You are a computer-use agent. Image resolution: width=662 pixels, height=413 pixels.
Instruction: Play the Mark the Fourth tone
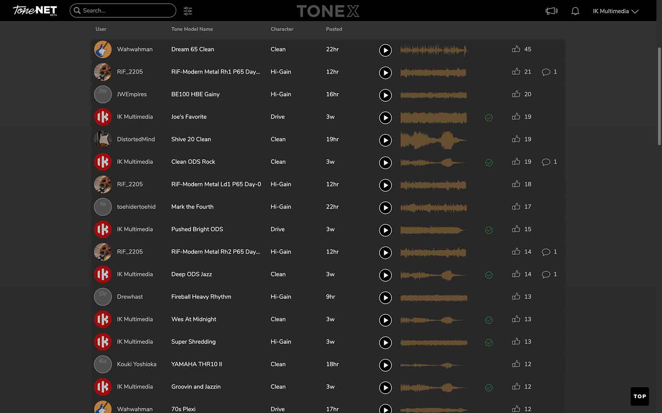385,208
